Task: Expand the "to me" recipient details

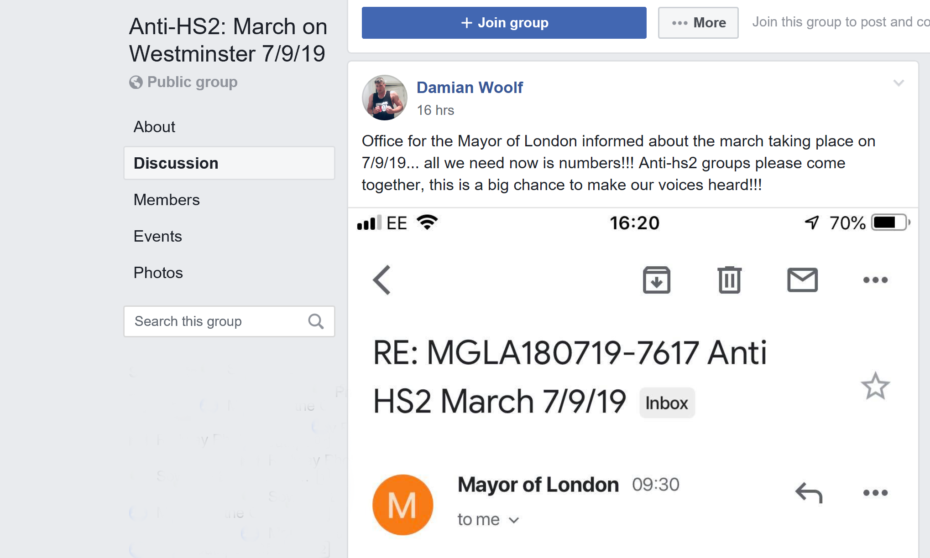Action: [x=514, y=520]
